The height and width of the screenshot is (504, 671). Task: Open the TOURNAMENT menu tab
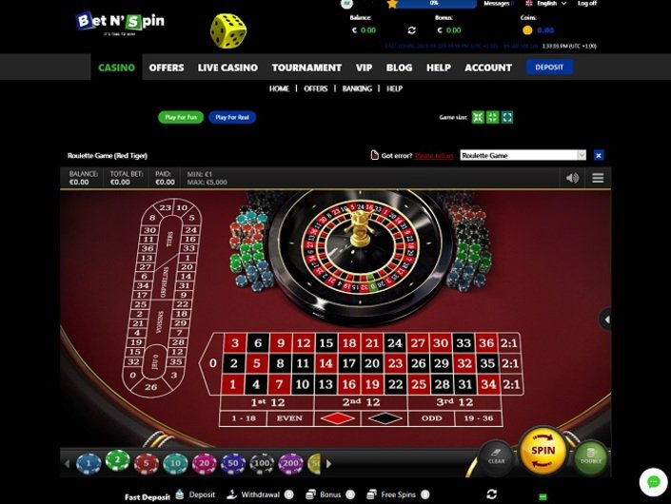(306, 68)
